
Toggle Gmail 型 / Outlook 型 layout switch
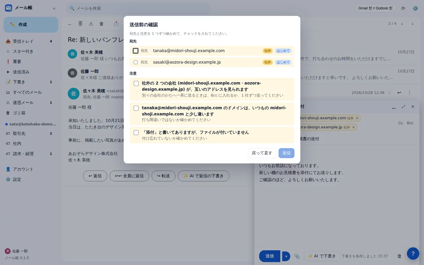pos(375,8)
